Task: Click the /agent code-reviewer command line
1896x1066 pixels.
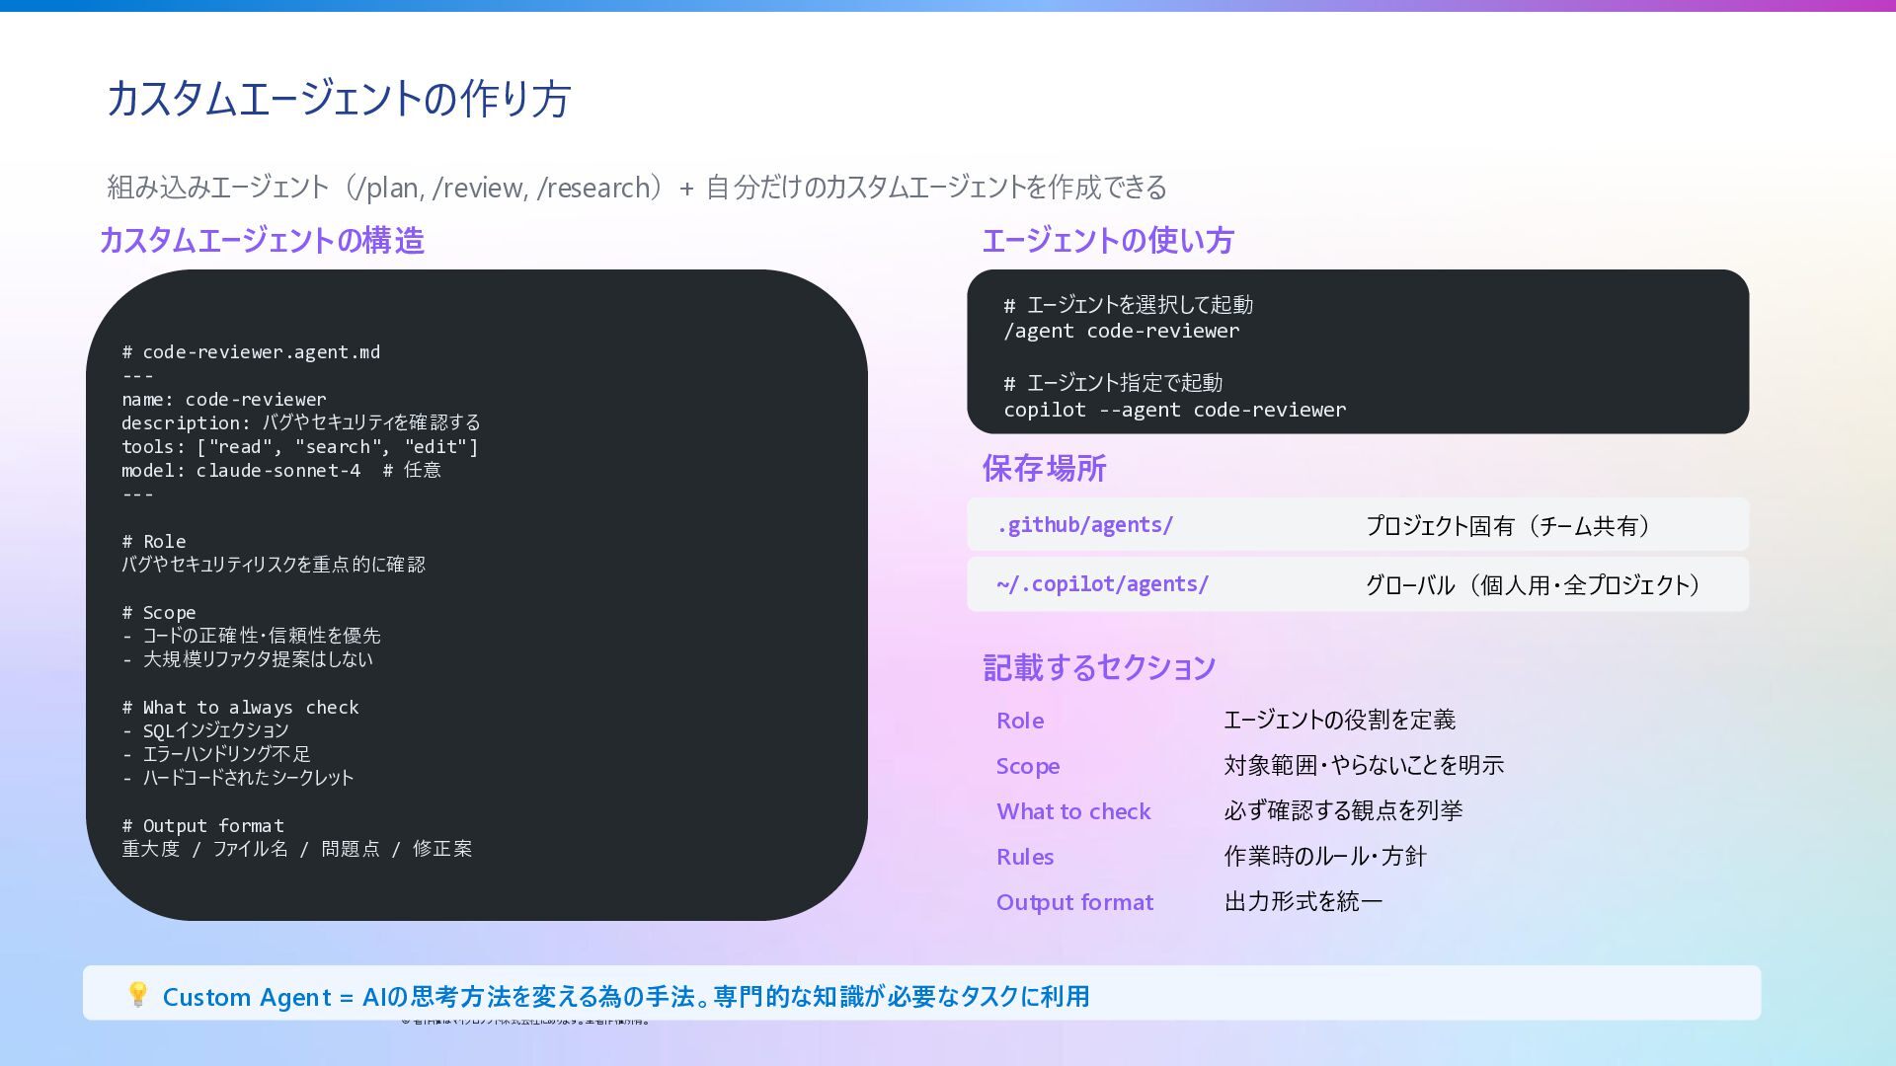Action: point(1121,332)
